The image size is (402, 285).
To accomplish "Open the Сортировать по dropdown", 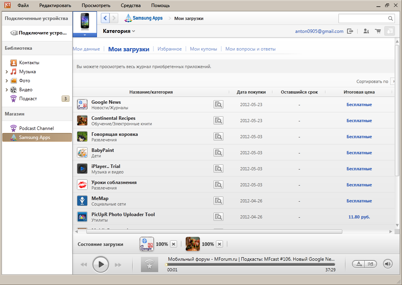I will click(x=392, y=81).
